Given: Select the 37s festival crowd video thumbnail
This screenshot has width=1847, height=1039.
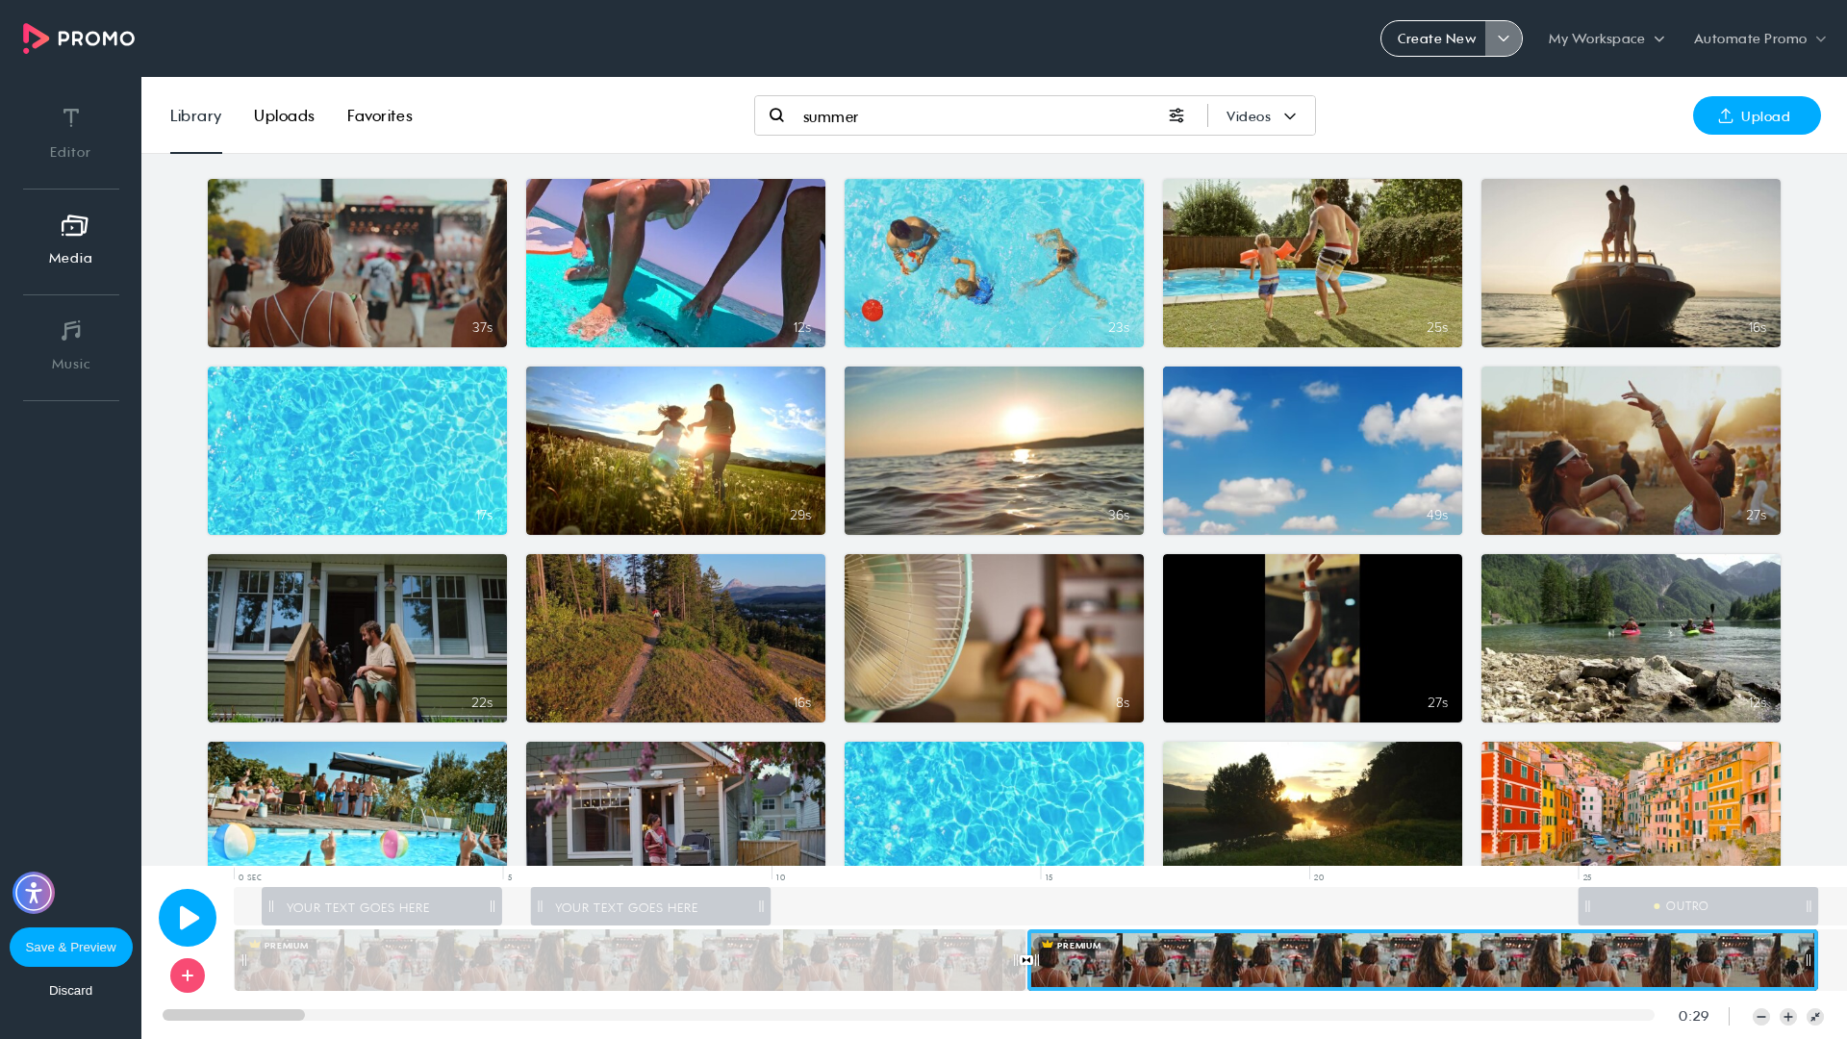Looking at the screenshot, I should pyautogui.click(x=357, y=263).
